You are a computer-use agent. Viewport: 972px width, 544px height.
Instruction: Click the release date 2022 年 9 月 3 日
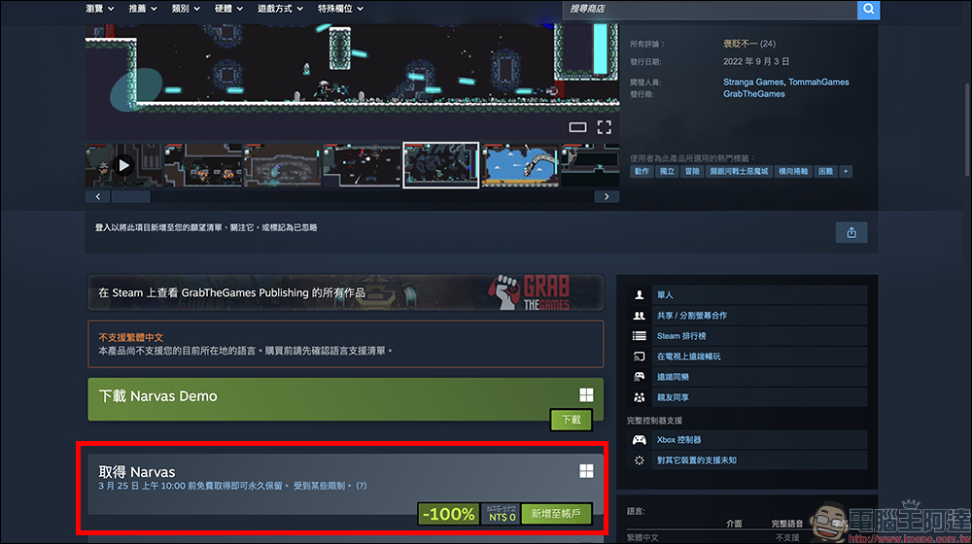(756, 61)
